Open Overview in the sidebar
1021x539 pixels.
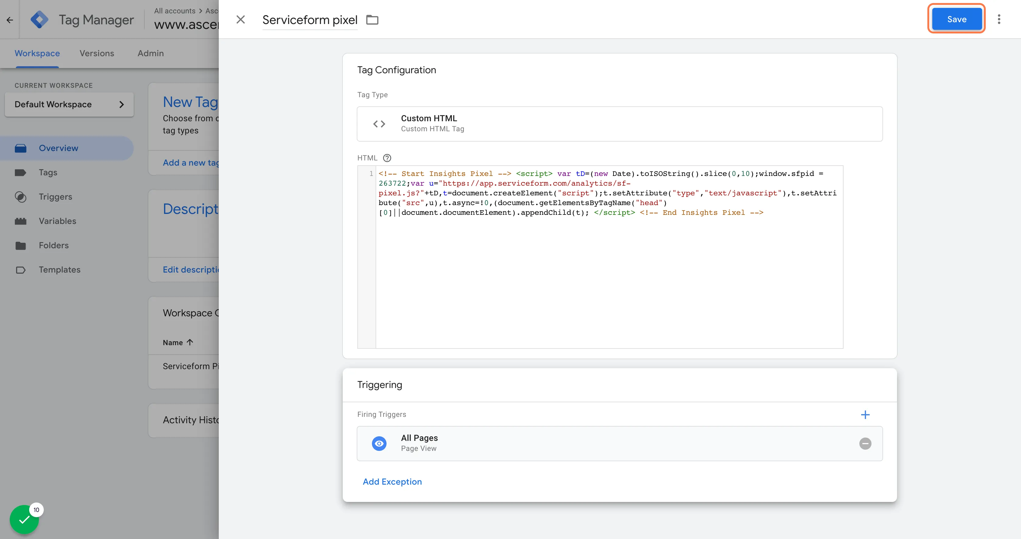(x=67, y=148)
